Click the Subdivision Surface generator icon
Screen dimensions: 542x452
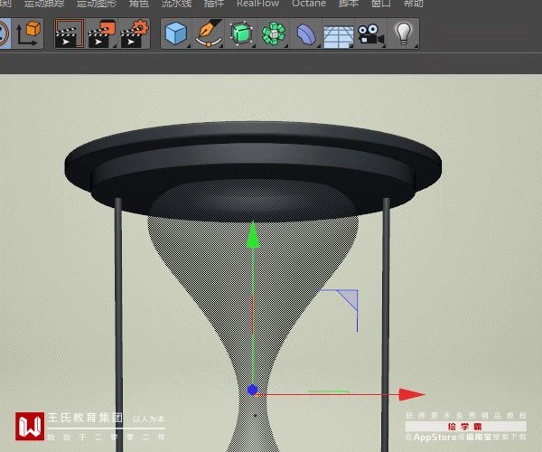[x=241, y=33]
